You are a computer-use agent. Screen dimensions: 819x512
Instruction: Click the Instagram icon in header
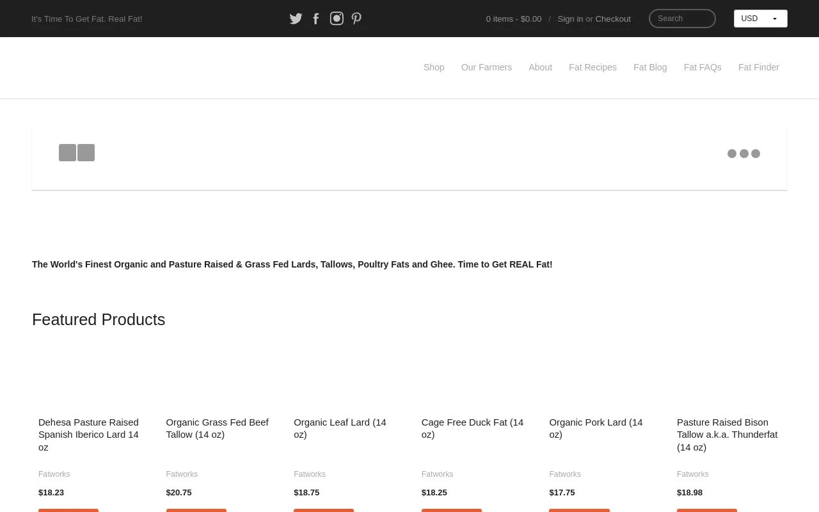(337, 19)
